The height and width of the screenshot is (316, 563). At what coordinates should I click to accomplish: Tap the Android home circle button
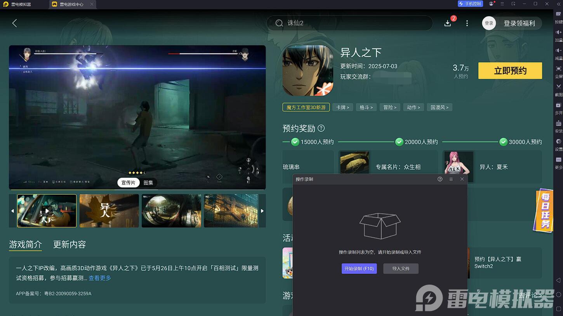pyautogui.click(x=558, y=294)
